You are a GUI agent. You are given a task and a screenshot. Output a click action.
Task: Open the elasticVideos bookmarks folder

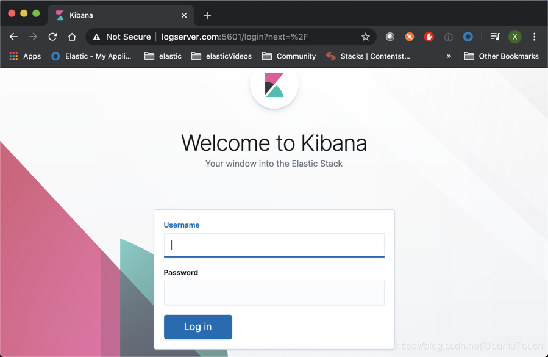[x=221, y=56]
